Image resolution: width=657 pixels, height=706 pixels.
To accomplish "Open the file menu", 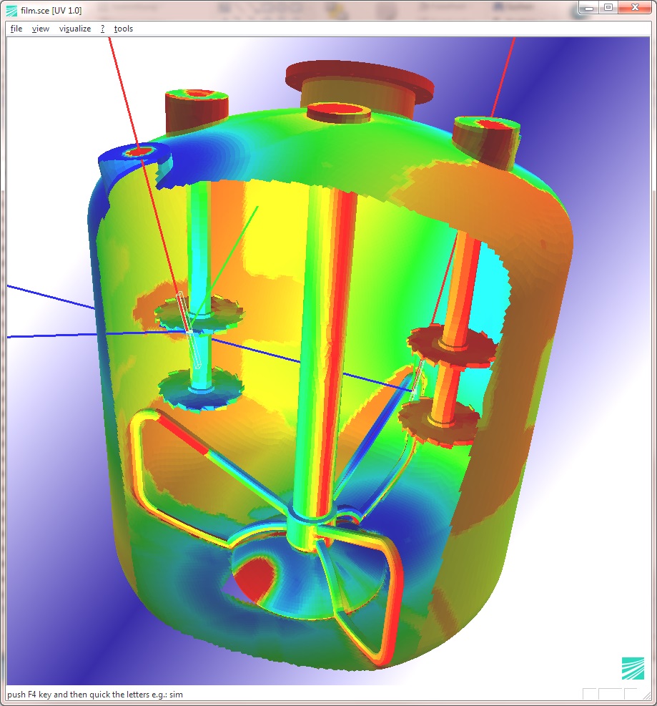I will point(16,29).
